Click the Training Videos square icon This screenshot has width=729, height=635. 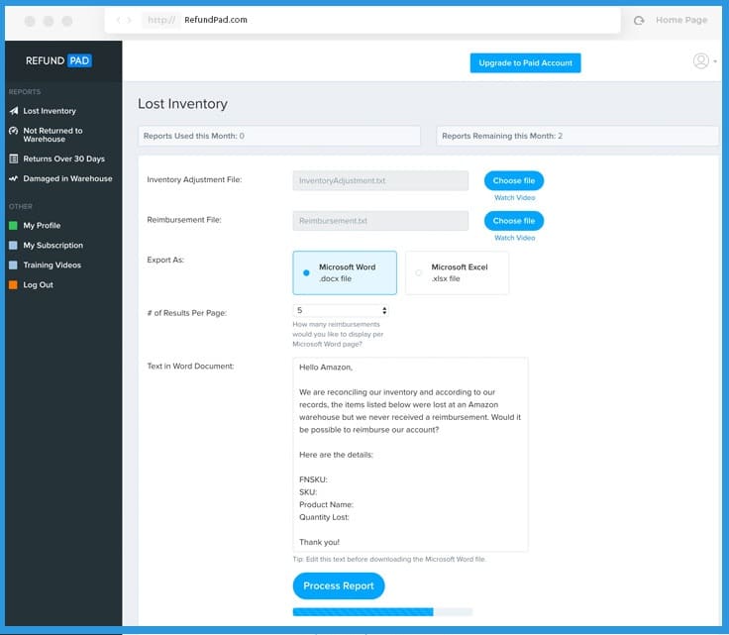point(13,265)
